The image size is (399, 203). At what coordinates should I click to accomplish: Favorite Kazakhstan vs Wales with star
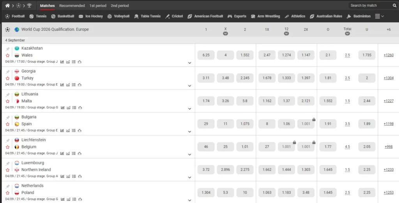[7, 56]
